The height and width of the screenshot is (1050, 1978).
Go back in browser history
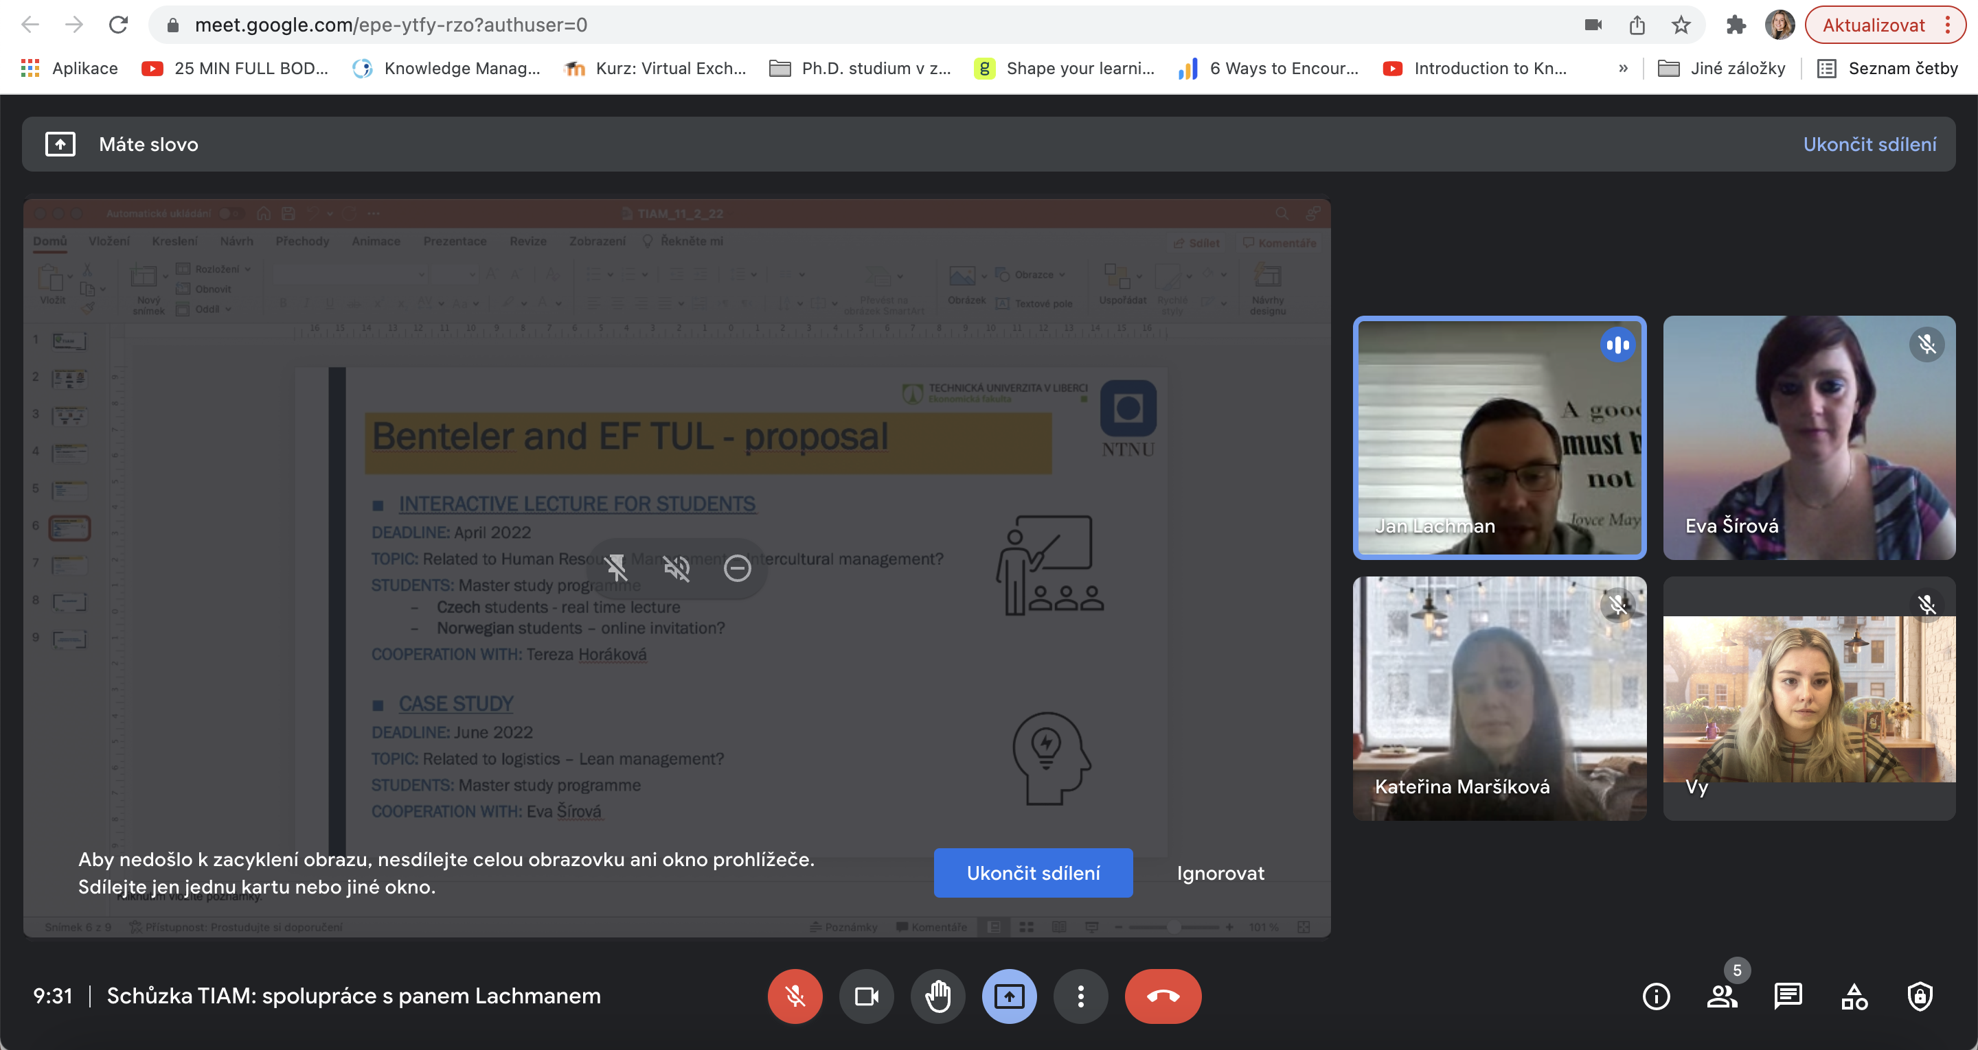30,25
